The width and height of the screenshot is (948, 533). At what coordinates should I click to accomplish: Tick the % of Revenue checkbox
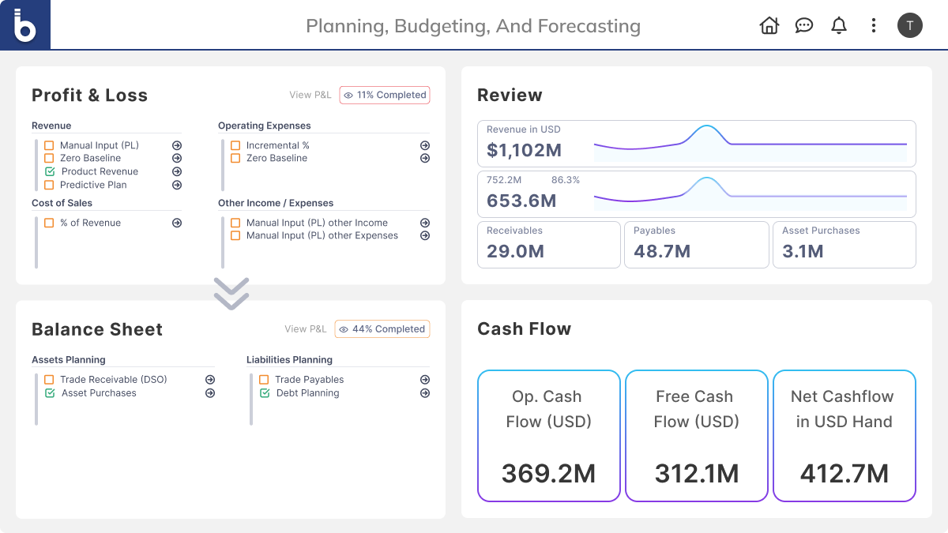pyautogui.click(x=49, y=223)
